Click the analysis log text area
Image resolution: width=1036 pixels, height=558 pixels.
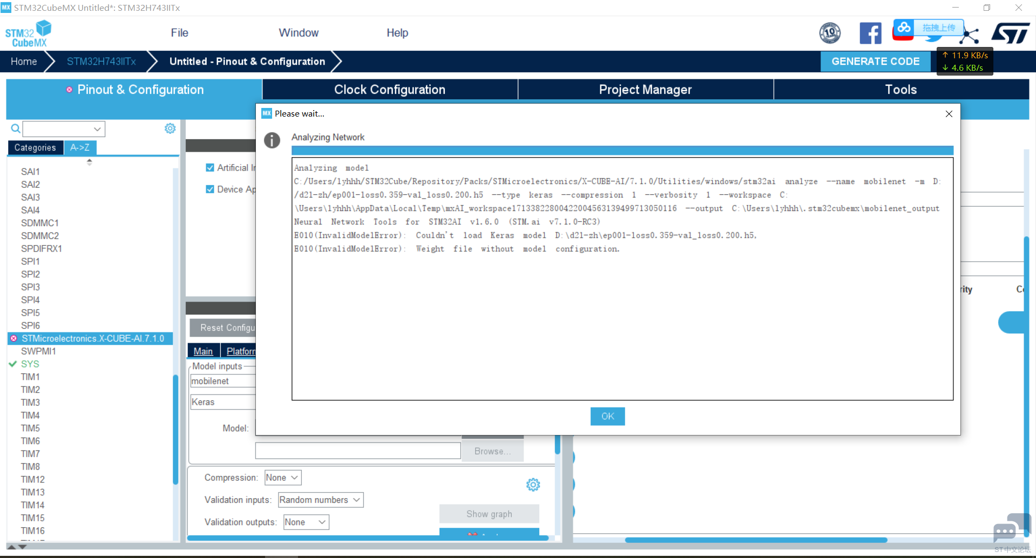622,279
